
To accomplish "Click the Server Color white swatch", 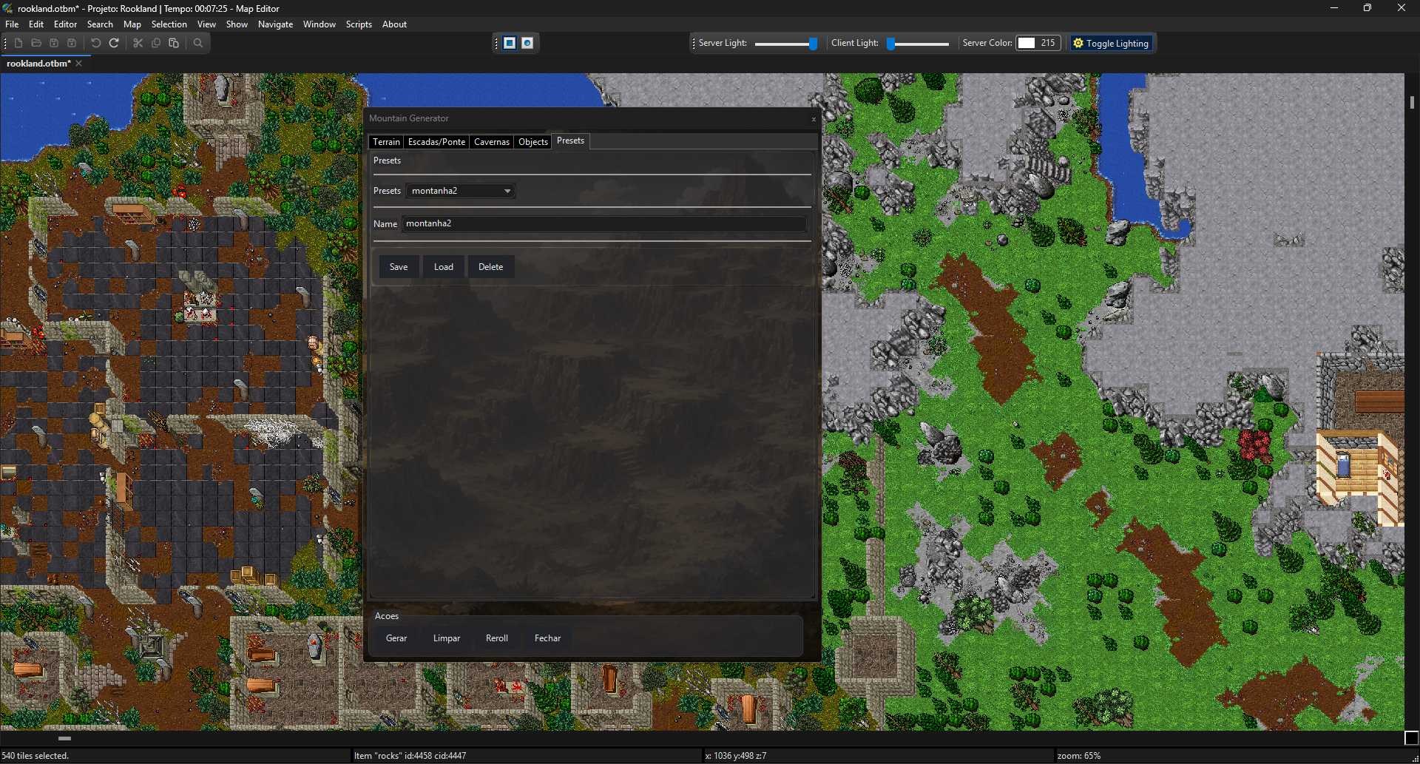I will point(1026,43).
